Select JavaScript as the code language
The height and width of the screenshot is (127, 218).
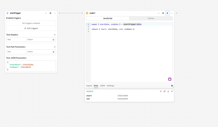tap(108, 18)
